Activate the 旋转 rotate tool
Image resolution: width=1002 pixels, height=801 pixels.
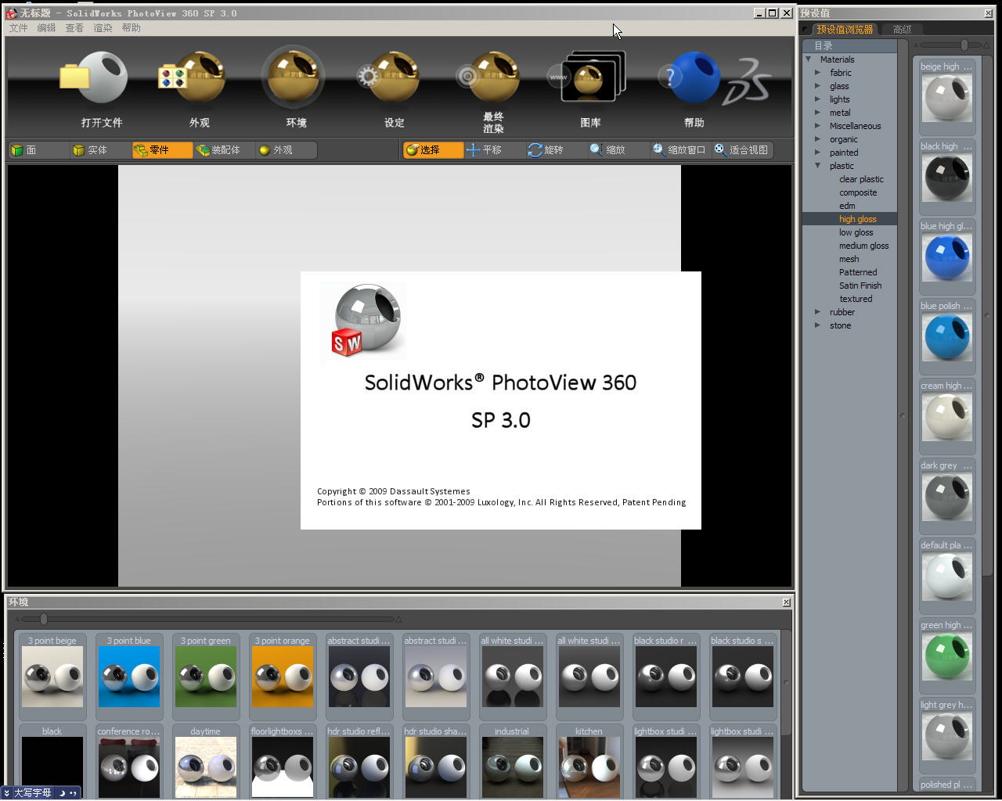point(557,150)
